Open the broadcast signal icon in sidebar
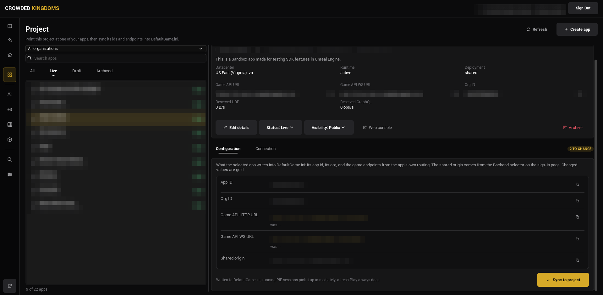Image resolution: width=603 pixels, height=295 pixels. pos(10,110)
